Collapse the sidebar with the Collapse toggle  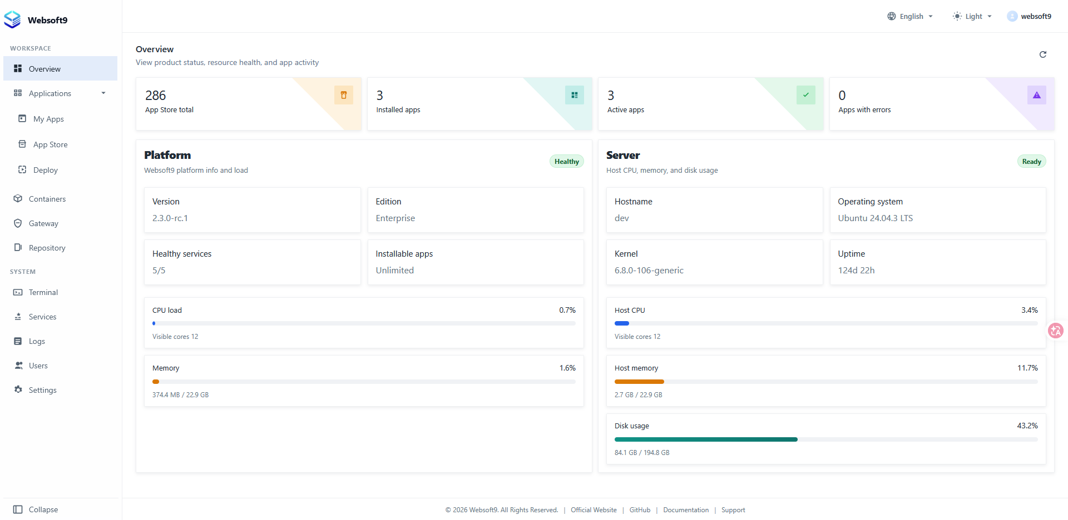36,509
